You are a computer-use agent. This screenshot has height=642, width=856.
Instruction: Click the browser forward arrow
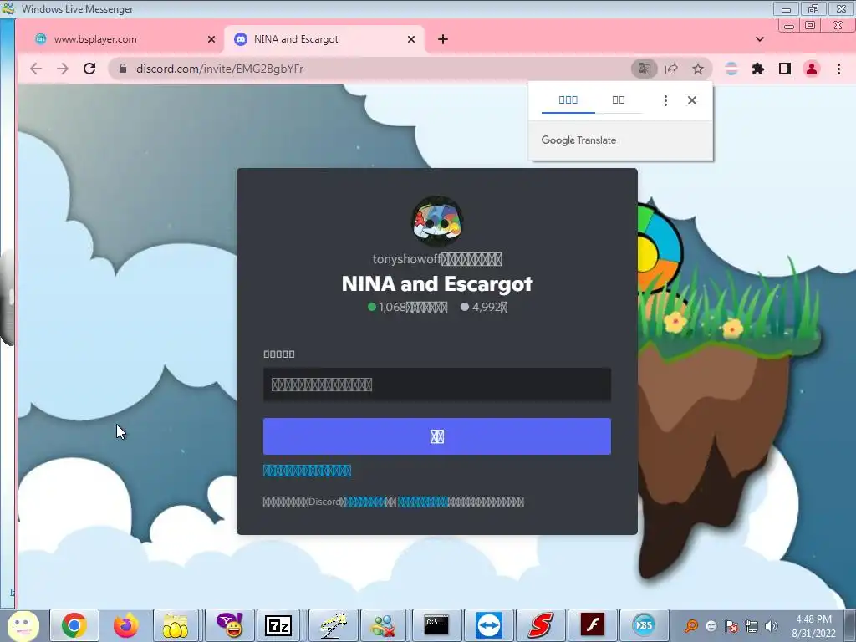pyautogui.click(x=63, y=69)
